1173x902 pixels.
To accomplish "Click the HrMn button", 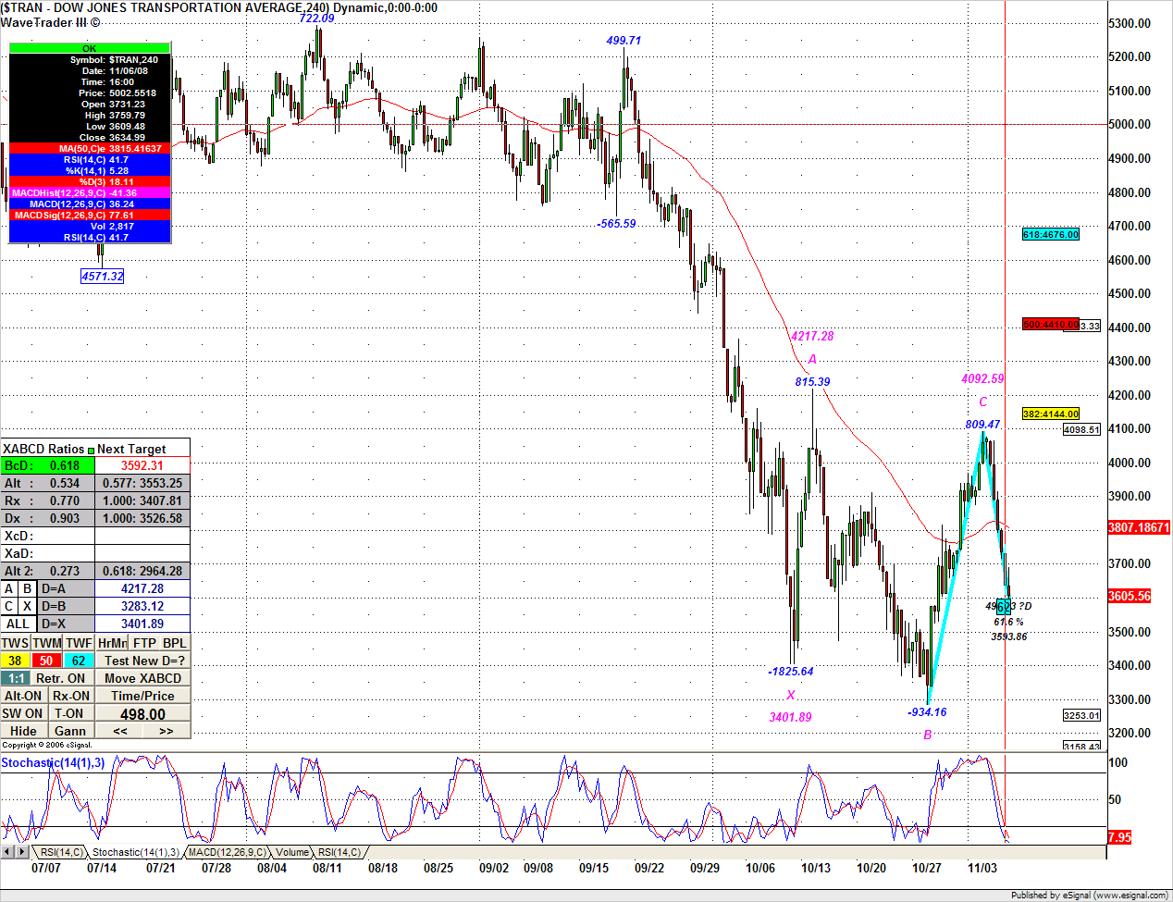I will pyautogui.click(x=112, y=643).
